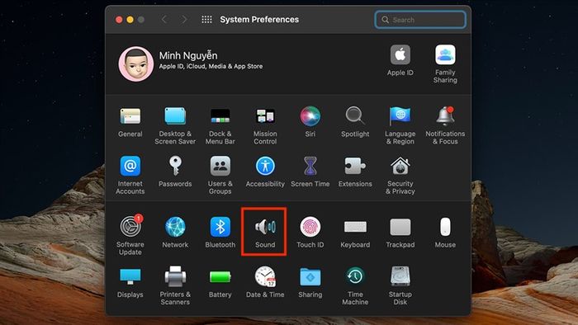The image size is (578, 325).
Task: Click the Search field in System Preferences
Action: (x=420, y=20)
